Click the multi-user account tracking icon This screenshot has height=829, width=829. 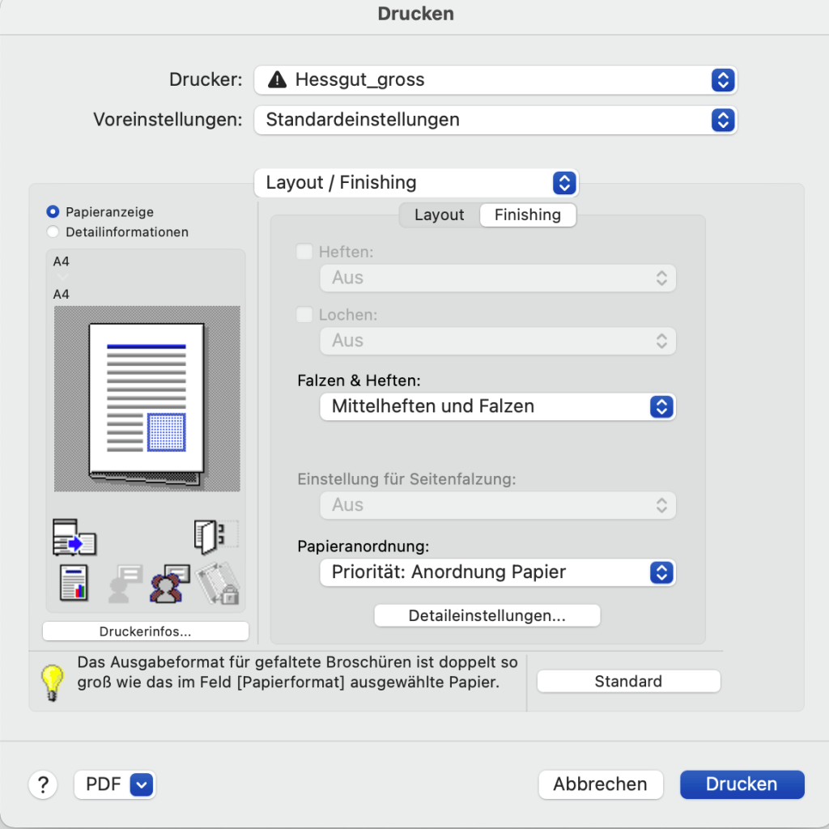(169, 584)
